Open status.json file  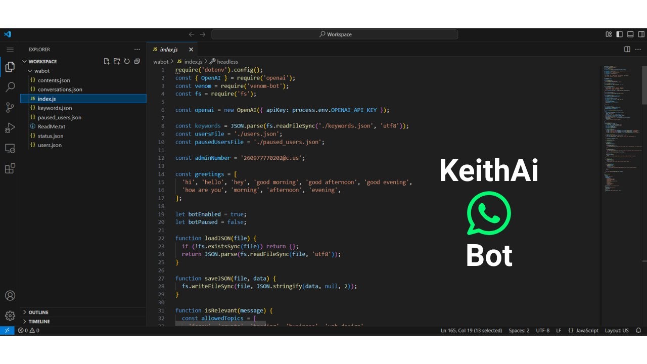(83, 136)
